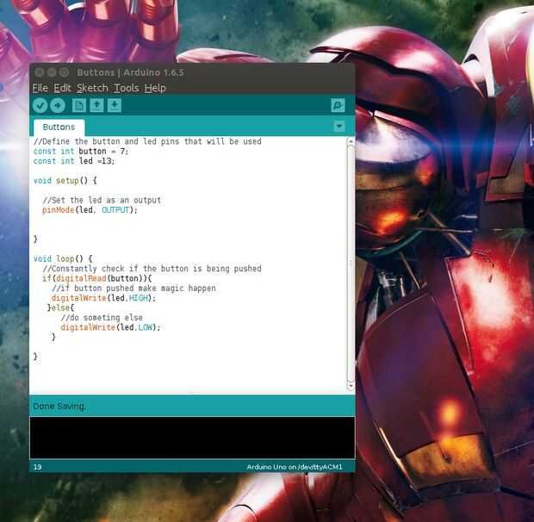
Task: Close the Arduino window
Action: (x=40, y=72)
